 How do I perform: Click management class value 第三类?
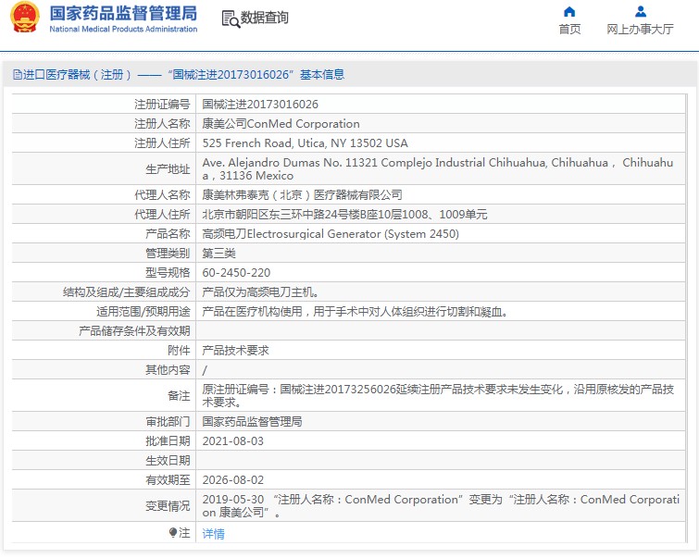pyautogui.click(x=218, y=254)
